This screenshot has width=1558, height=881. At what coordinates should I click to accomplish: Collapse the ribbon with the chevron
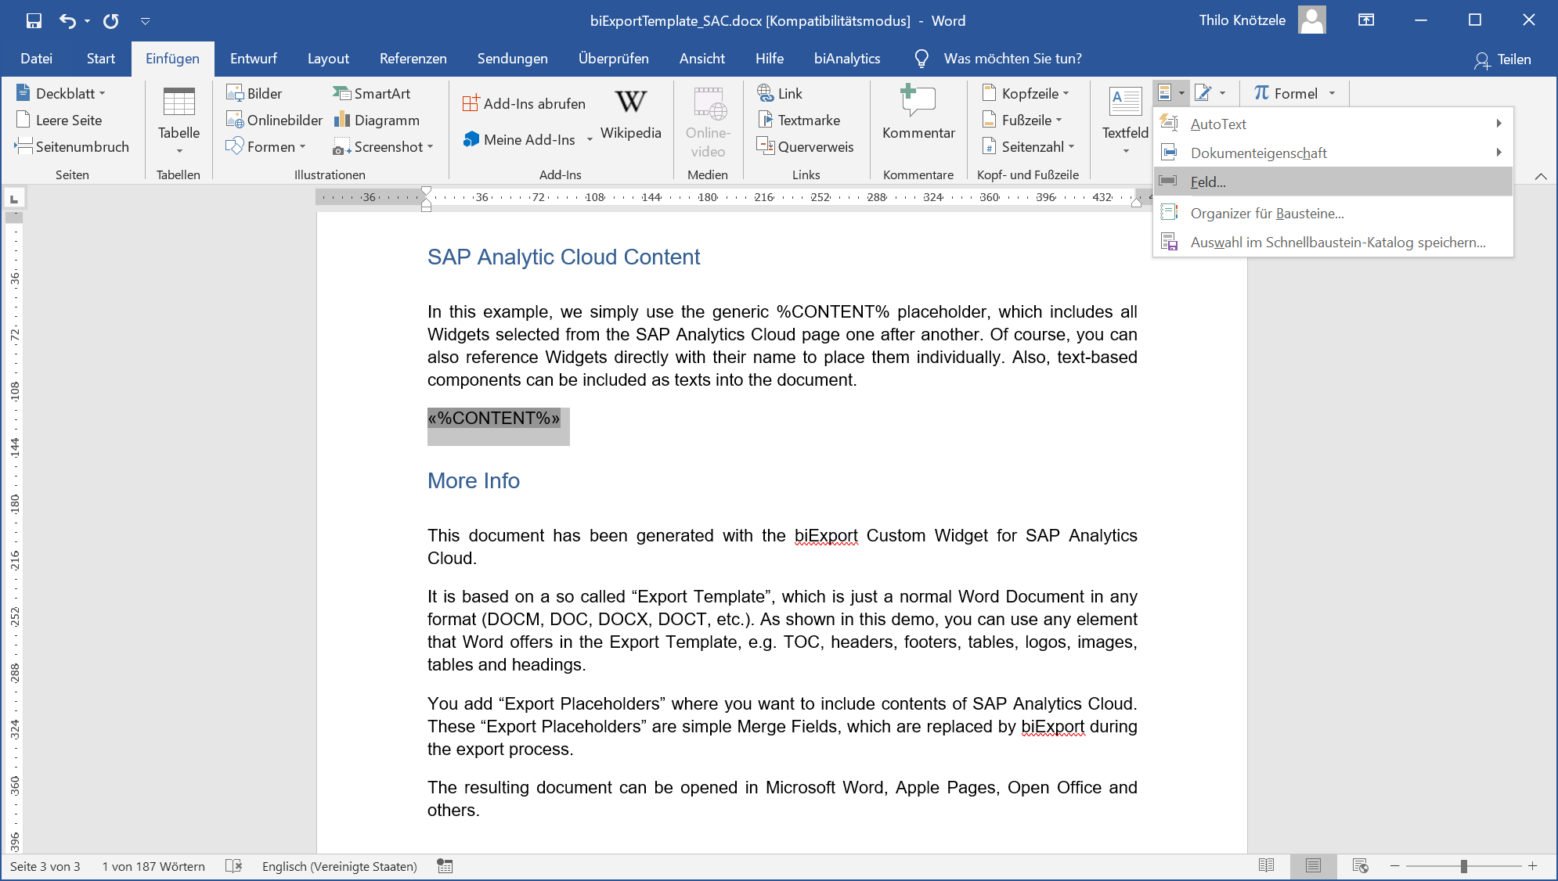click(1541, 176)
